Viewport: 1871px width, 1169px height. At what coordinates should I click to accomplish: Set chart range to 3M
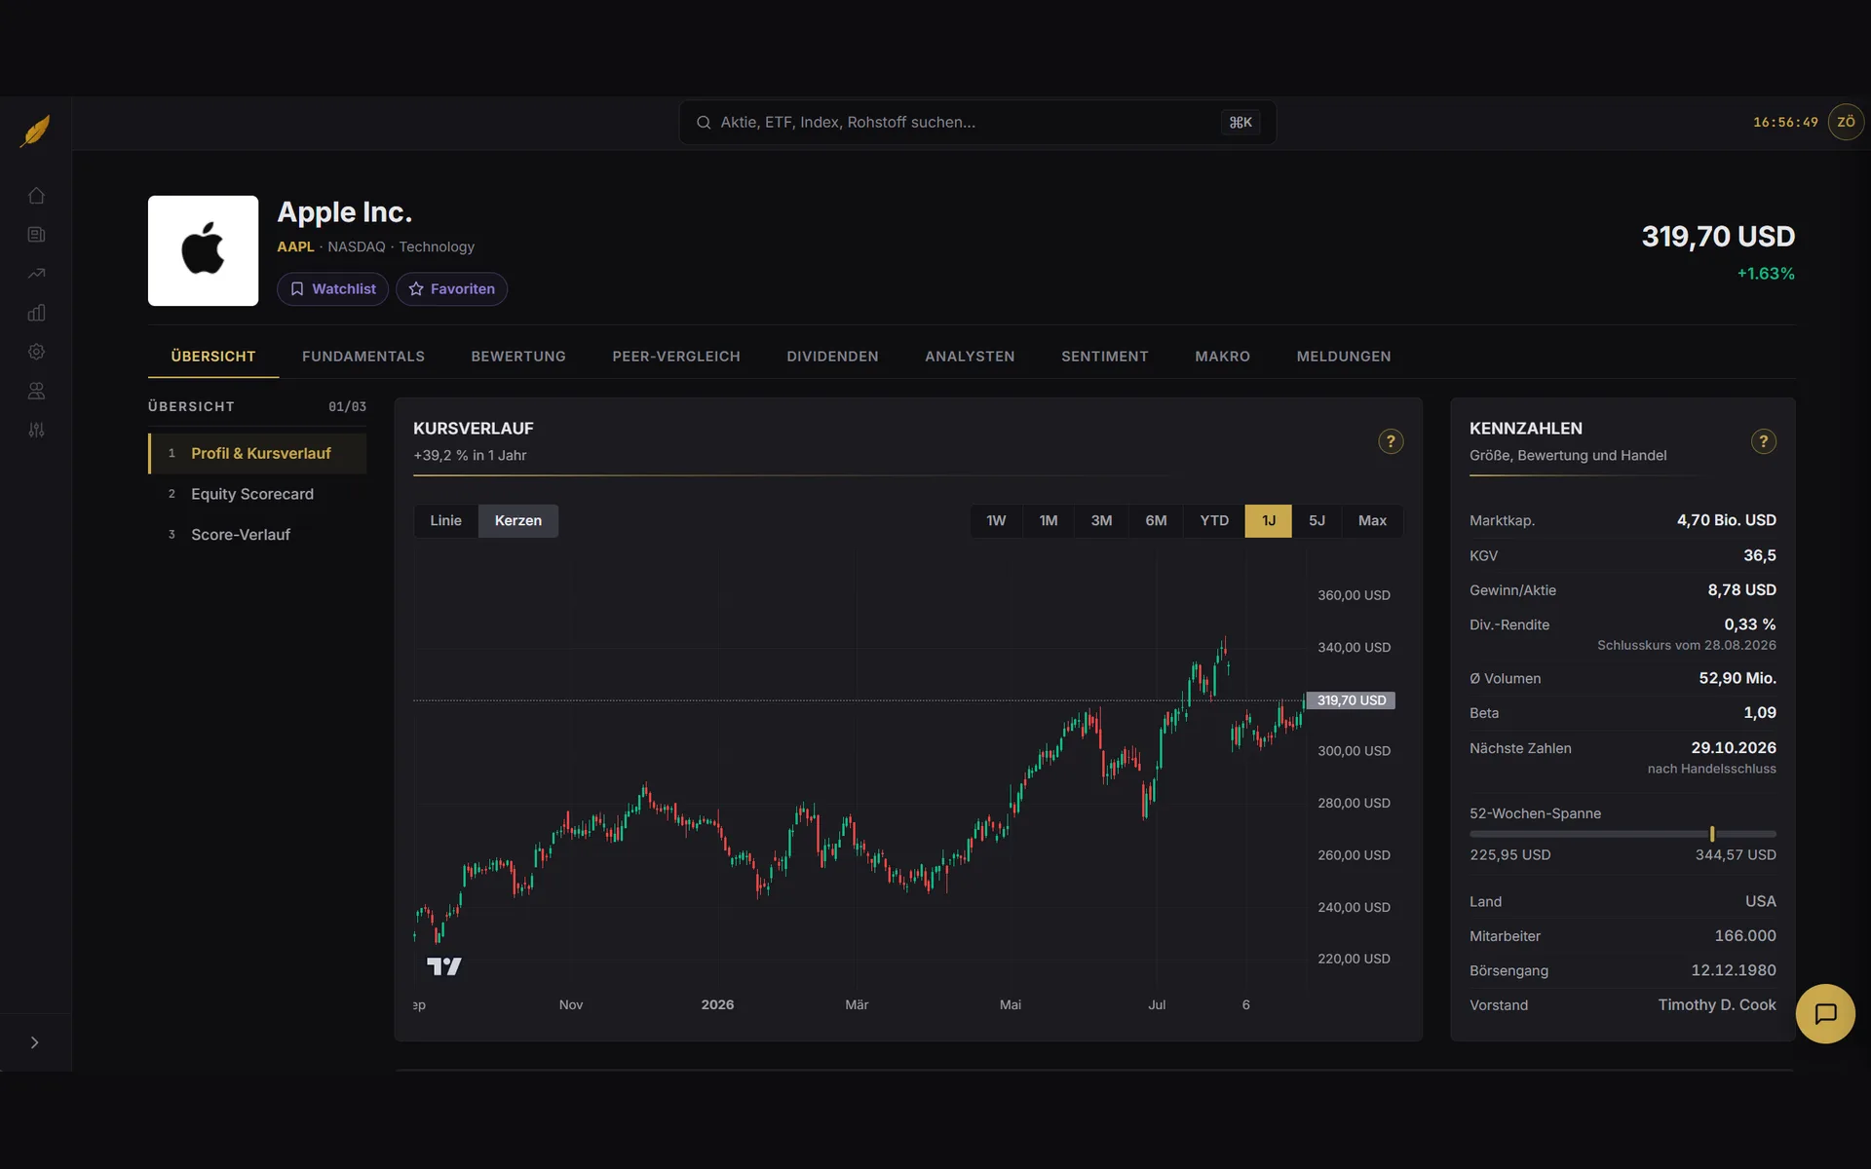[x=1101, y=521]
